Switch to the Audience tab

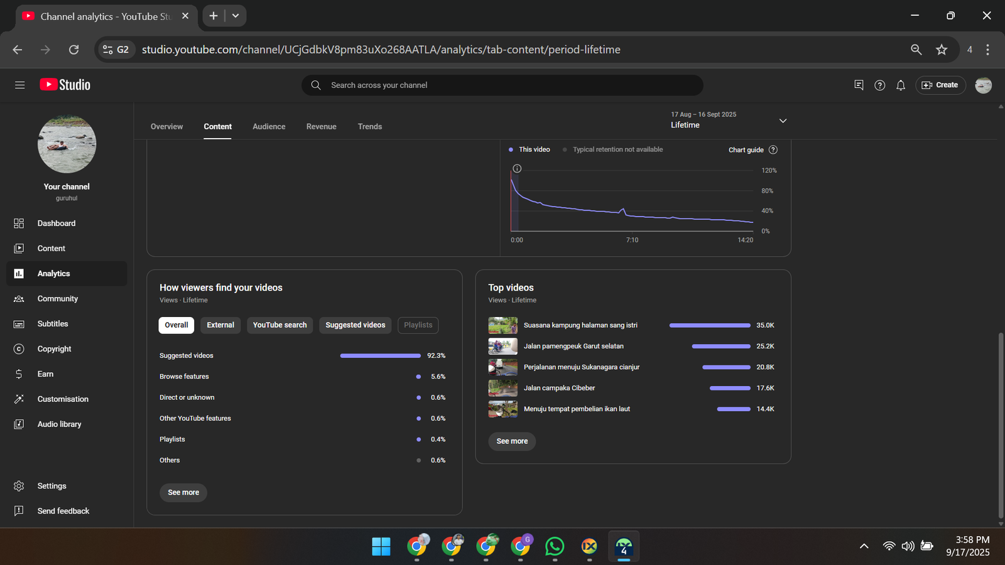[269, 127]
